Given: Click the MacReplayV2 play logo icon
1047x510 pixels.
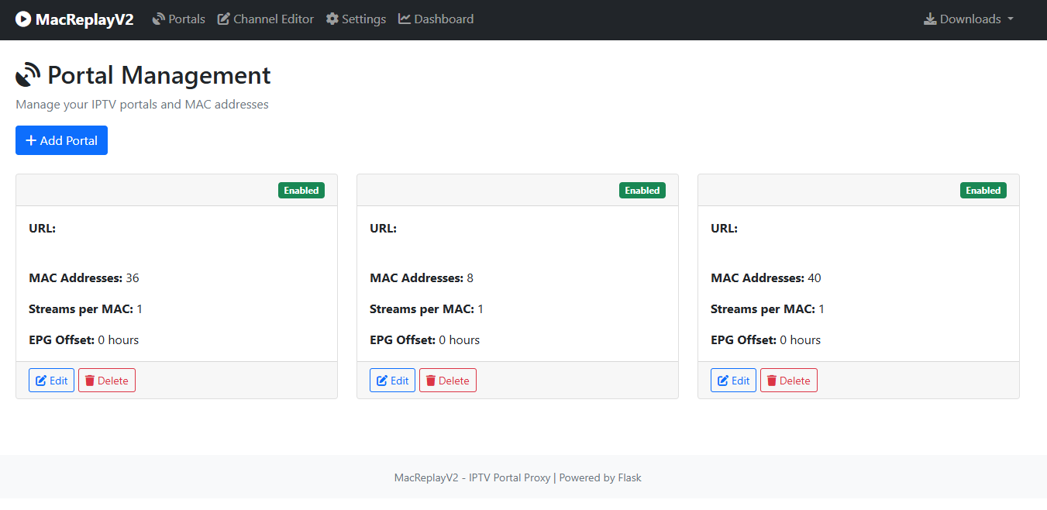Looking at the screenshot, I should click(x=23, y=19).
